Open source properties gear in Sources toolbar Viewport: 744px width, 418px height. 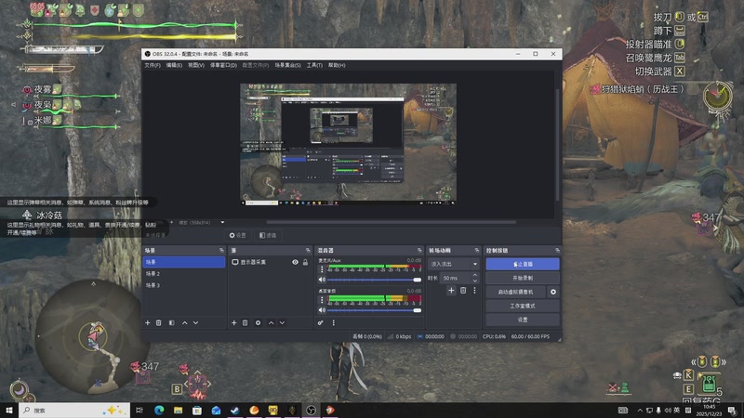pos(259,322)
